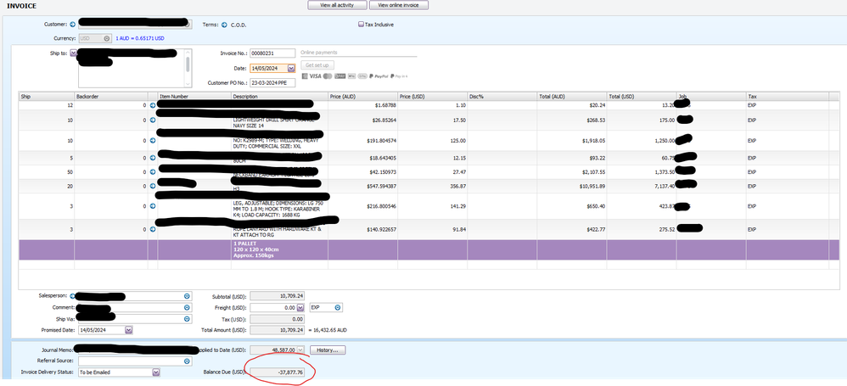Expand the Invoice Delivery Status dropdown
The height and width of the screenshot is (386, 847).
point(155,372)
